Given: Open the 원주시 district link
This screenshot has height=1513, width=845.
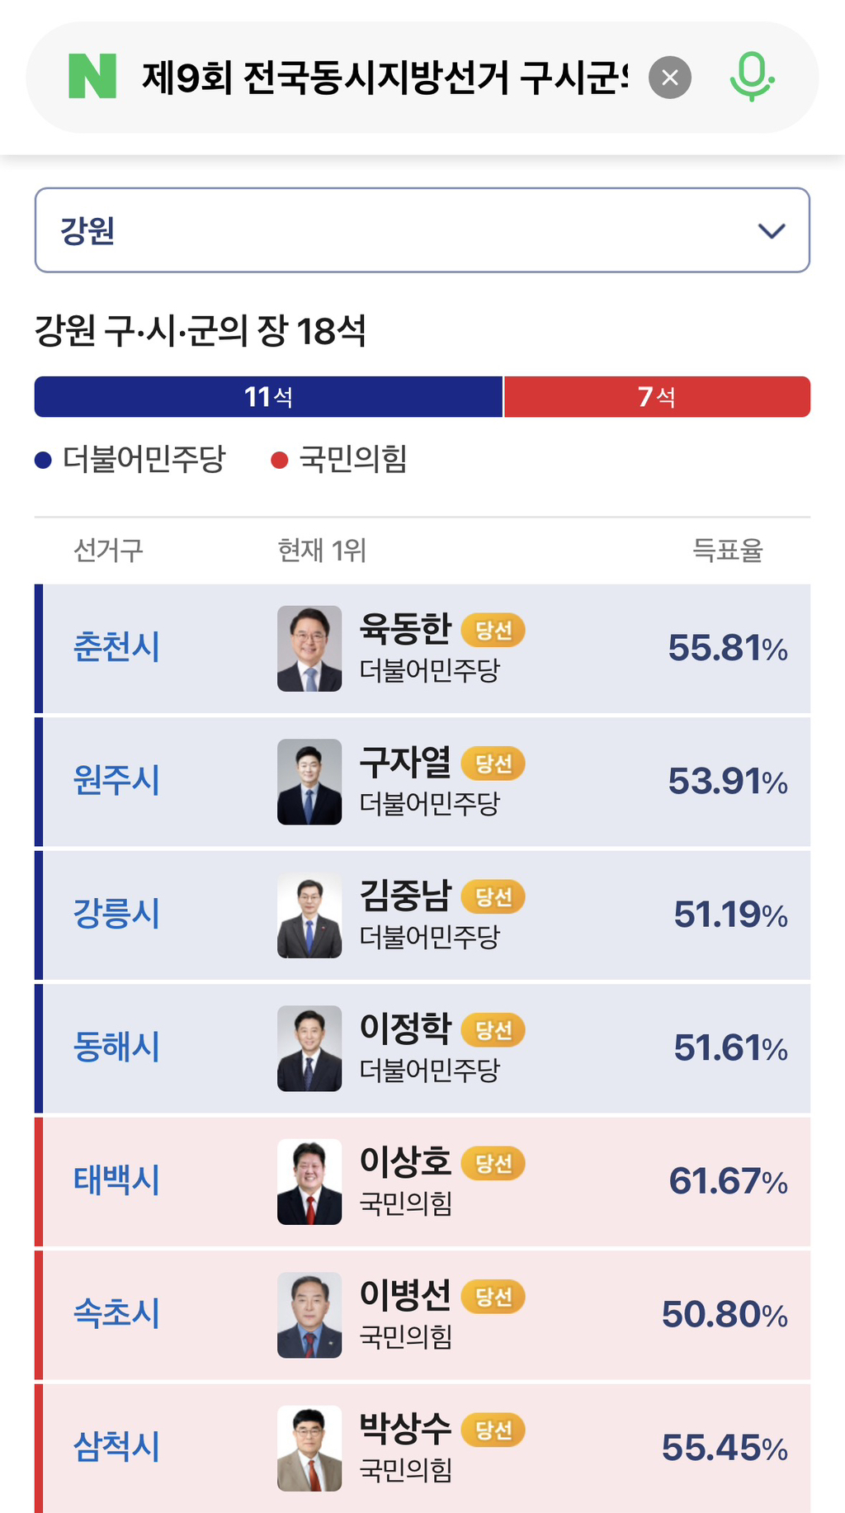Looking at the screenshot, I should [x=116, y=780].
